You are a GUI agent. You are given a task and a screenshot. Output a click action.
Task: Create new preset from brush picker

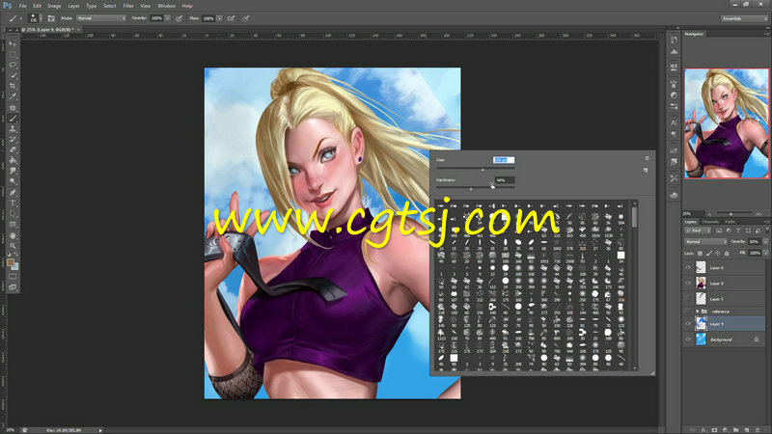coord(646,171)
